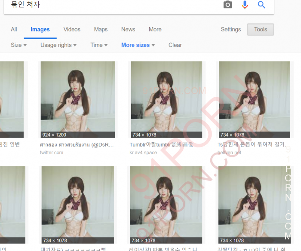Click the Clear filters link

pos(175,45)
